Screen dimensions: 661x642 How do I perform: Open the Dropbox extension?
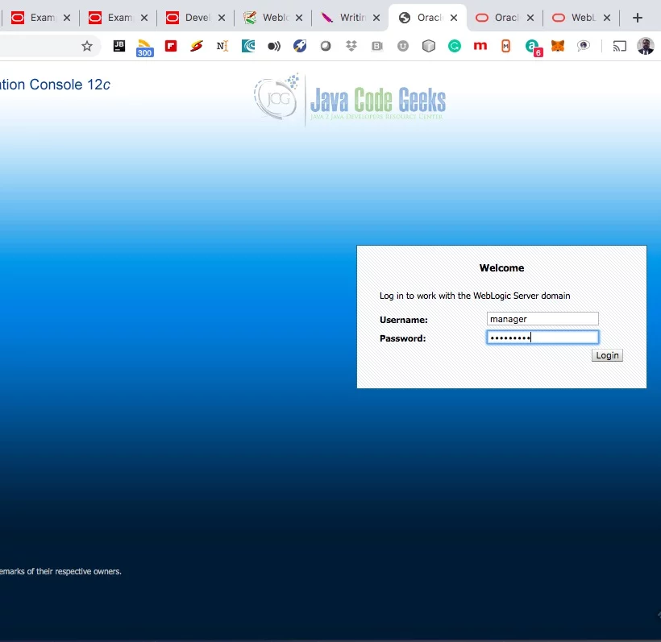351,46
